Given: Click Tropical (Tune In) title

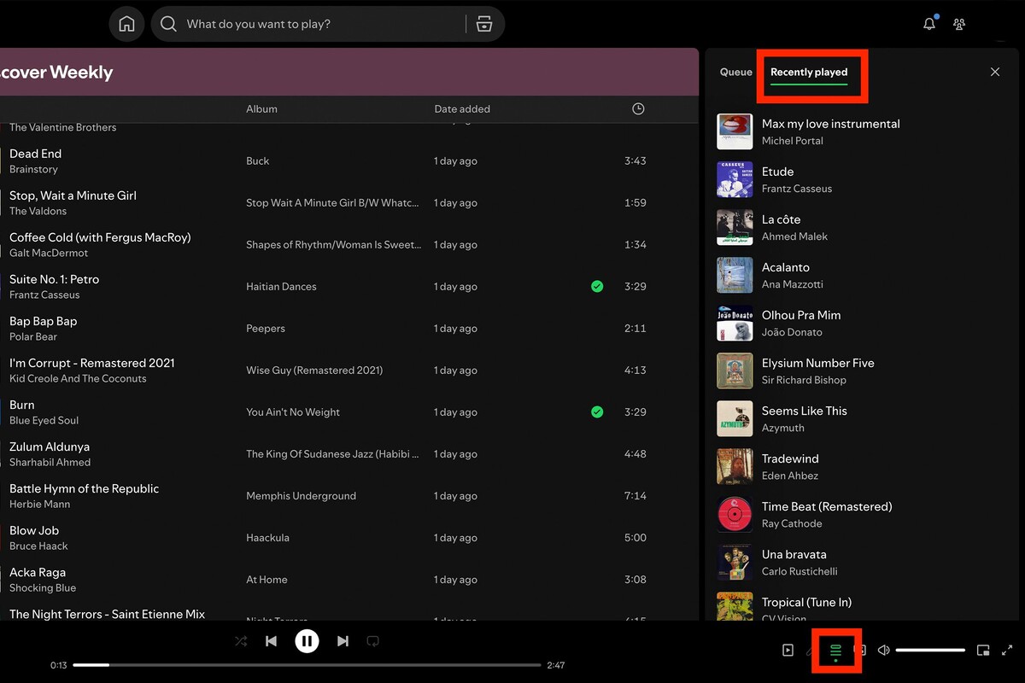Looking at the screenshot, I should [806, 602].
